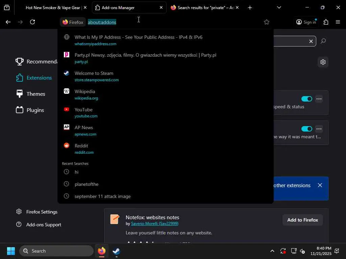Viewport: 346px width, 259px height.
Task: Click the Firefox identity badge in address bar
Action: click(x=73, y=22)
